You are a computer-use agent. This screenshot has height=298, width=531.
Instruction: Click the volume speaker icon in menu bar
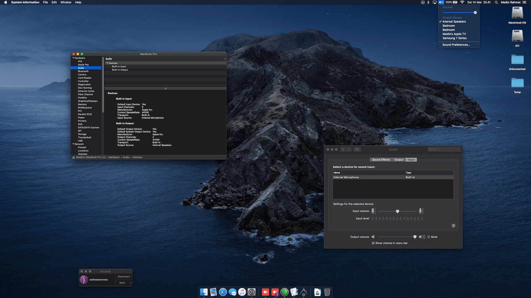point(441,2)
